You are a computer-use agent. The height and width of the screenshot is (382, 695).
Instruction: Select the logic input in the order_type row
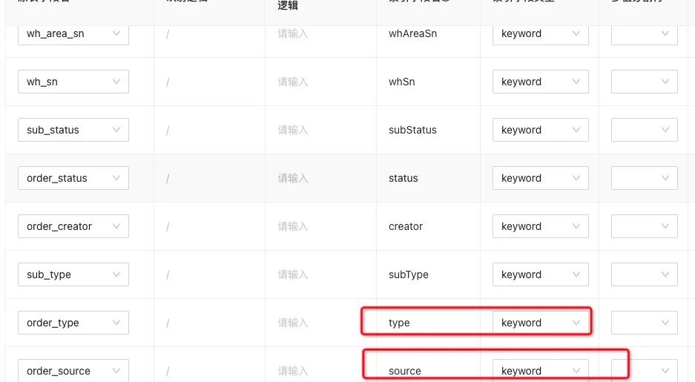tap(319, 323)
